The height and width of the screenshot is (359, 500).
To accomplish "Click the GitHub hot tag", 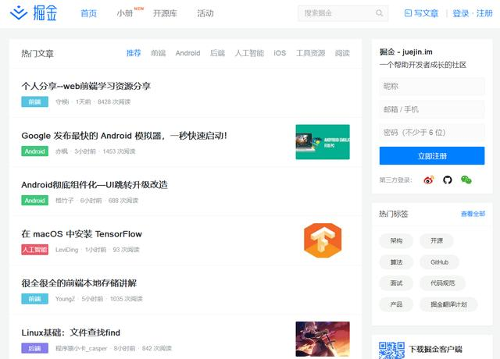I will 439,262.
